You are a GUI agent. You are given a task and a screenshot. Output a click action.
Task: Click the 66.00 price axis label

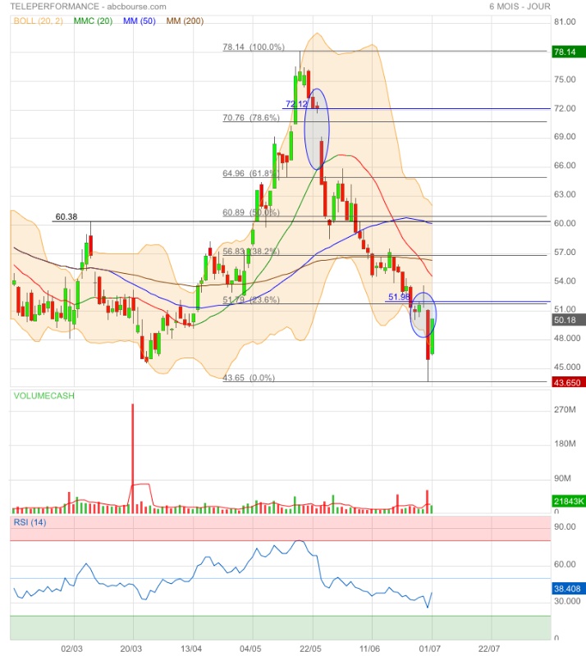(x=565, y=166)
